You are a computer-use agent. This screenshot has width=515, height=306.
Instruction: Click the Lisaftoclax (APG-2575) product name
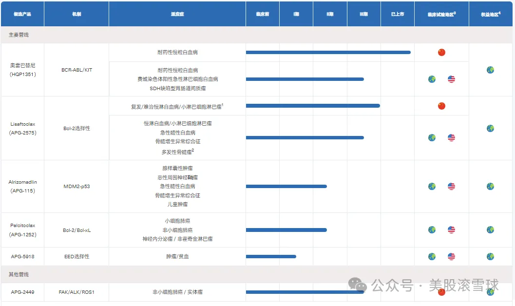[x=23, y=128]
